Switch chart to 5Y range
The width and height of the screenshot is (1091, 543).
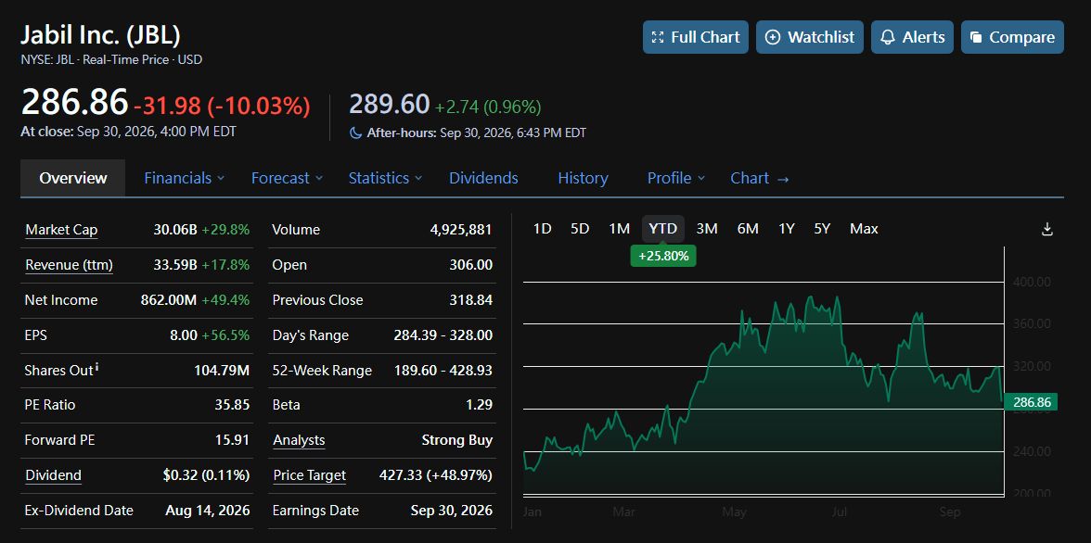822,229
